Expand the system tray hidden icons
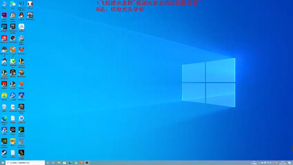293x165 pixels. pyautogui.click(x=259, y=163)
